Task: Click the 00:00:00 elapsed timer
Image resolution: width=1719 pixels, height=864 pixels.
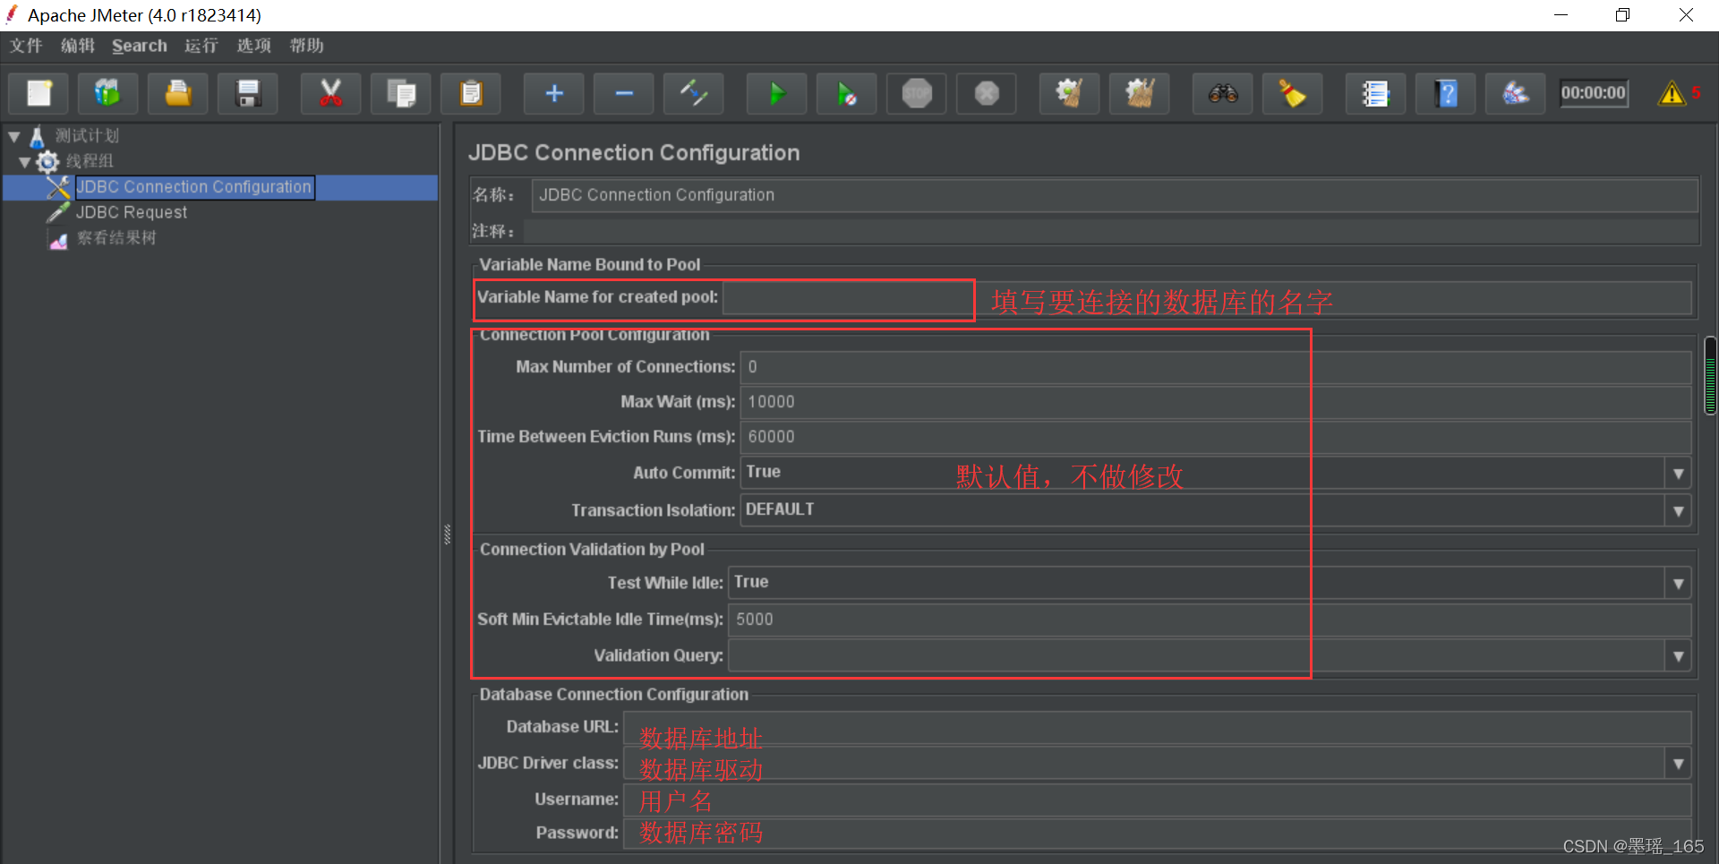Action: coord(1594,93)
